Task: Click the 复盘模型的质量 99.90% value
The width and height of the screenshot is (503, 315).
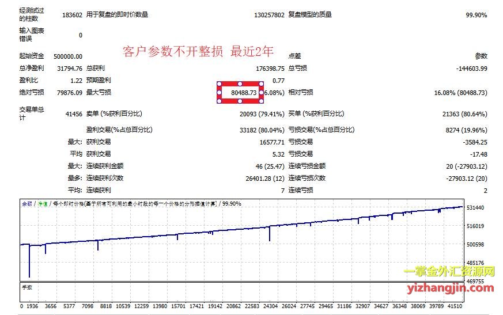Action: (x=476, y=15)
